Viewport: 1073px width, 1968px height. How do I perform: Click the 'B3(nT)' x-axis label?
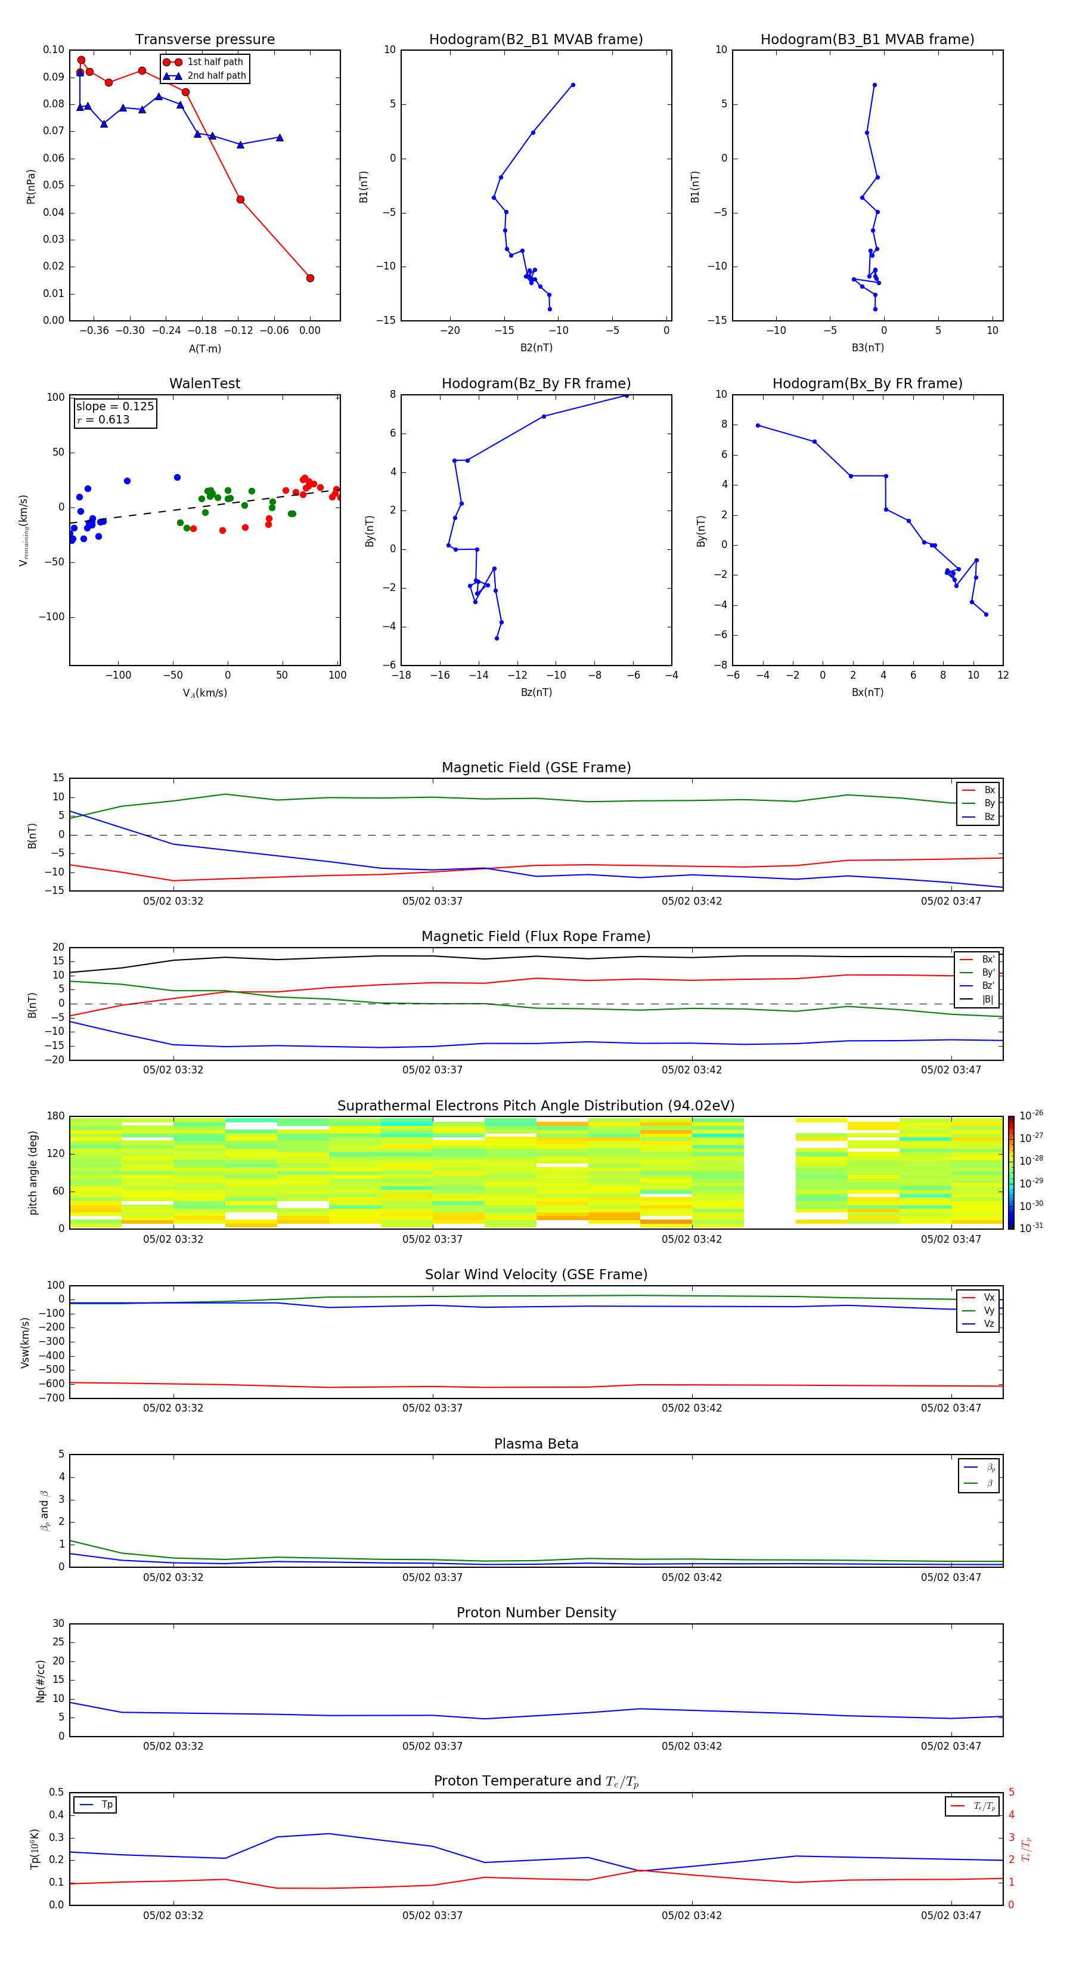(x=867, y=348)
